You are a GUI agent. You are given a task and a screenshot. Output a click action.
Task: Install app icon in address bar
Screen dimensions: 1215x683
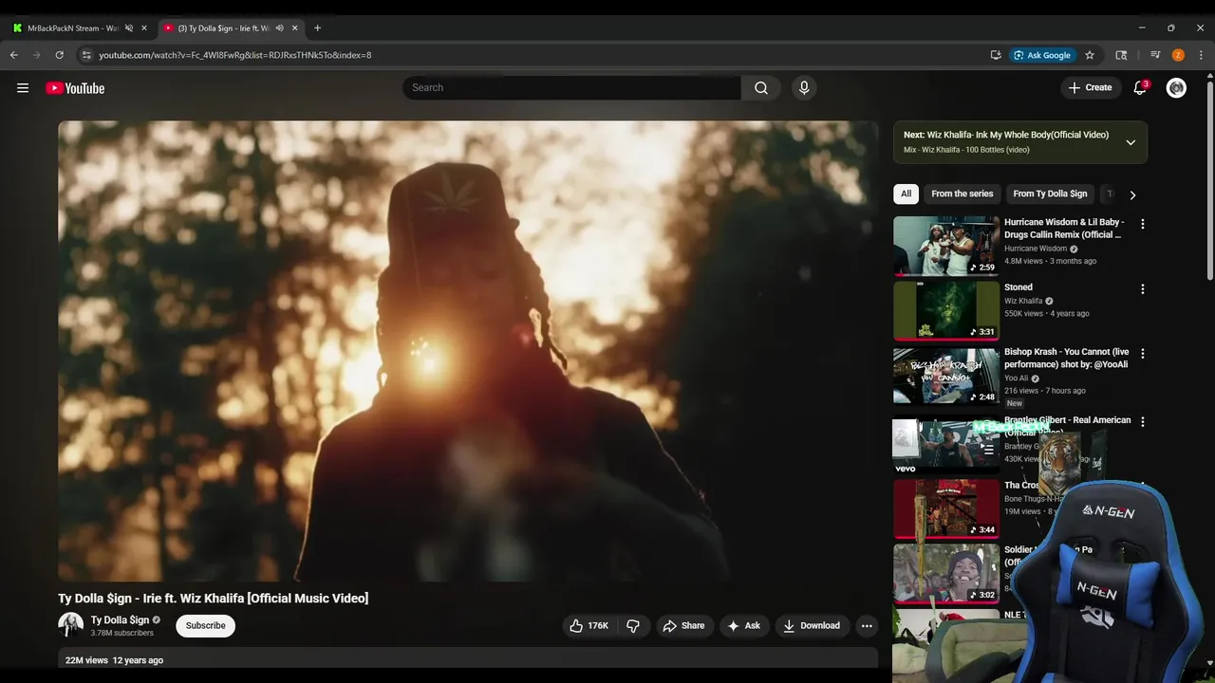996,55
